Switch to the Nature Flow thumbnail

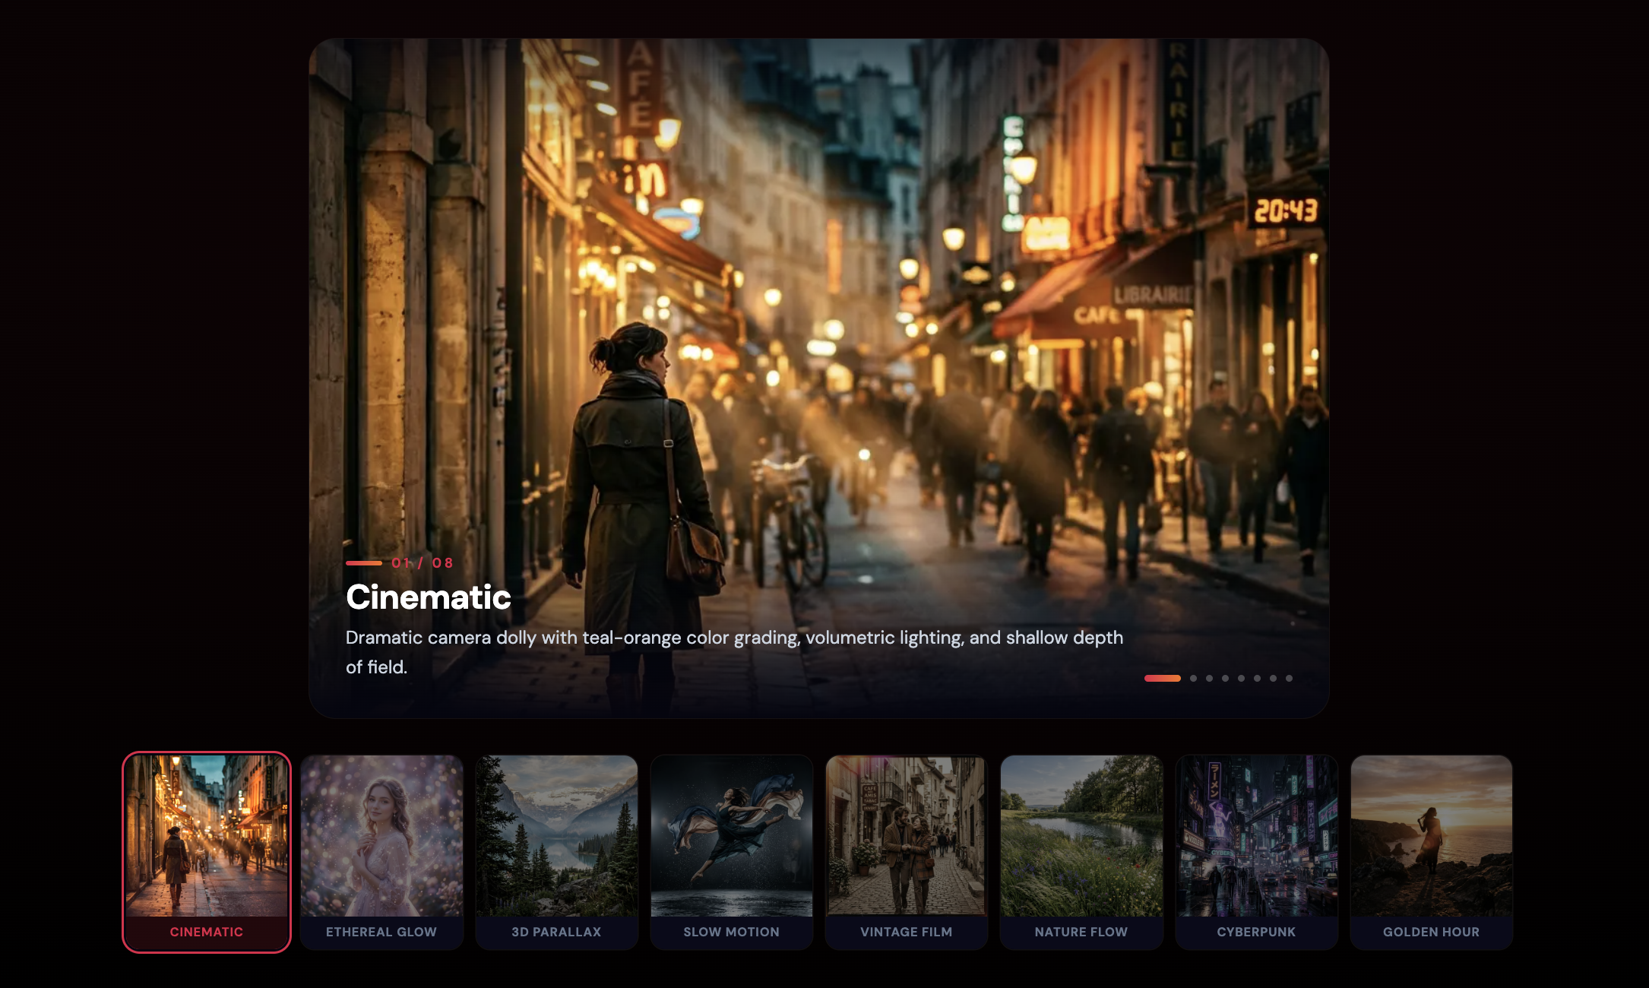(1081, 851)
